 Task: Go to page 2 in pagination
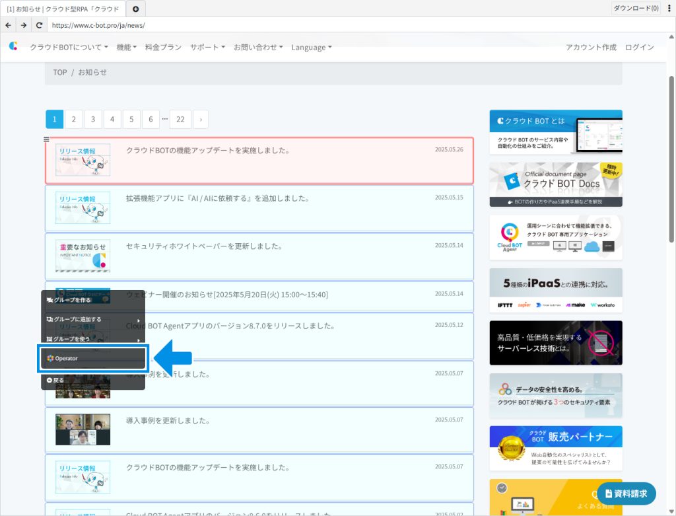point(74,119)
